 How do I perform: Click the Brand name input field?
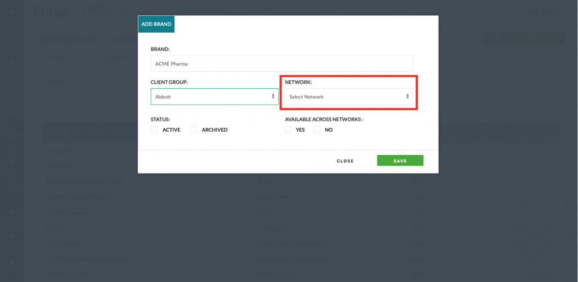pos(282,63)
